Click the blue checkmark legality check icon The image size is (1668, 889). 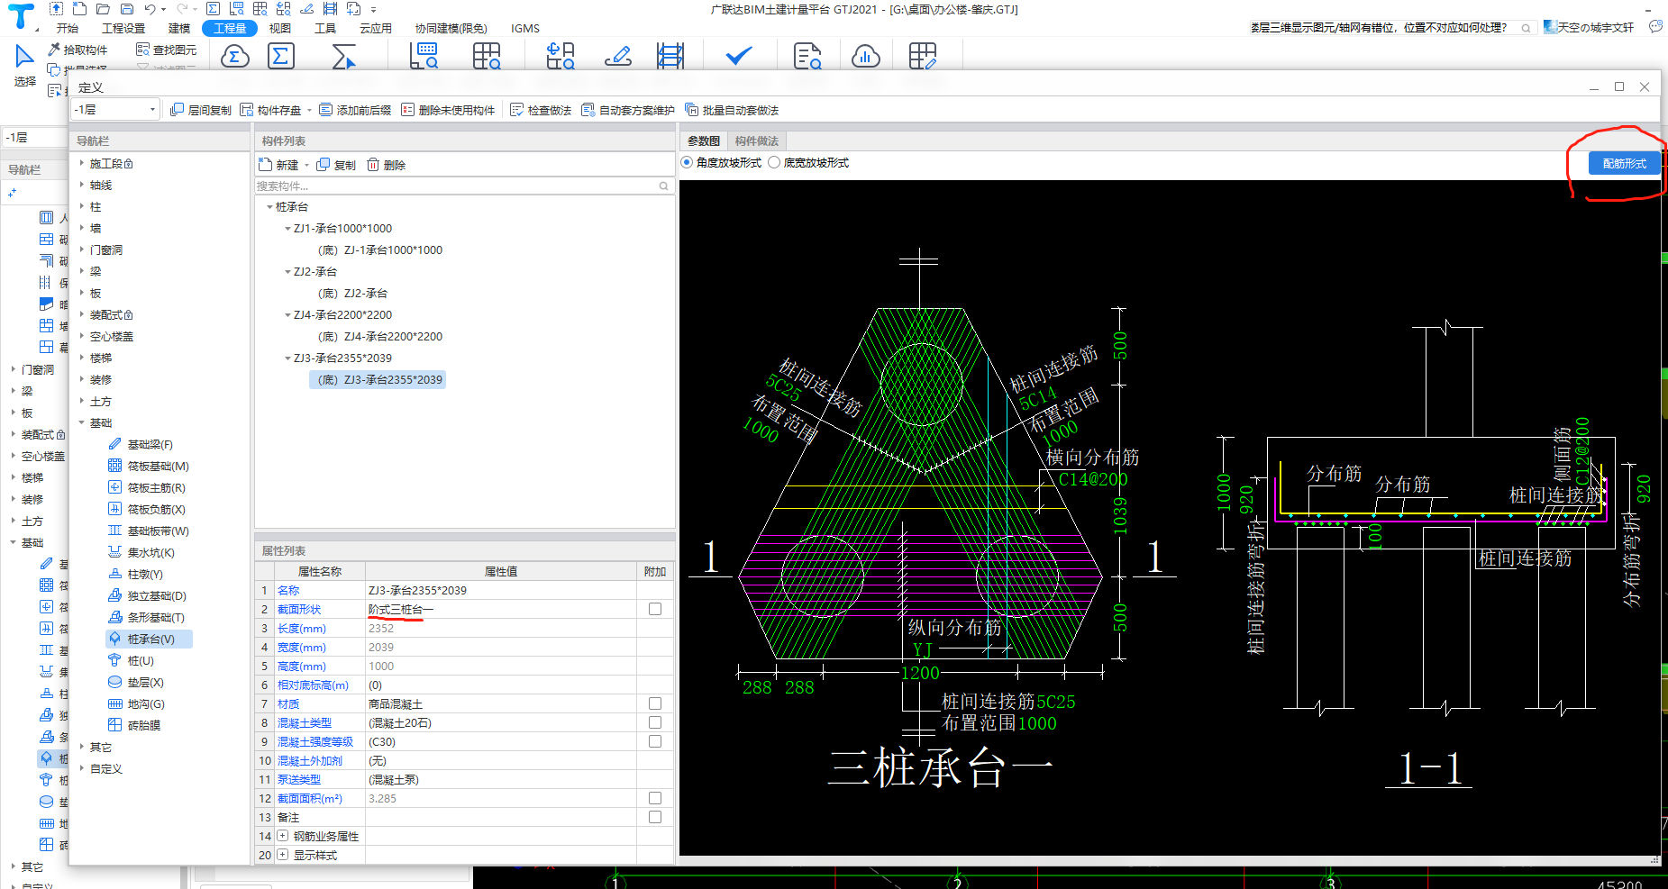pyautogui.click(x=739, y=57)
